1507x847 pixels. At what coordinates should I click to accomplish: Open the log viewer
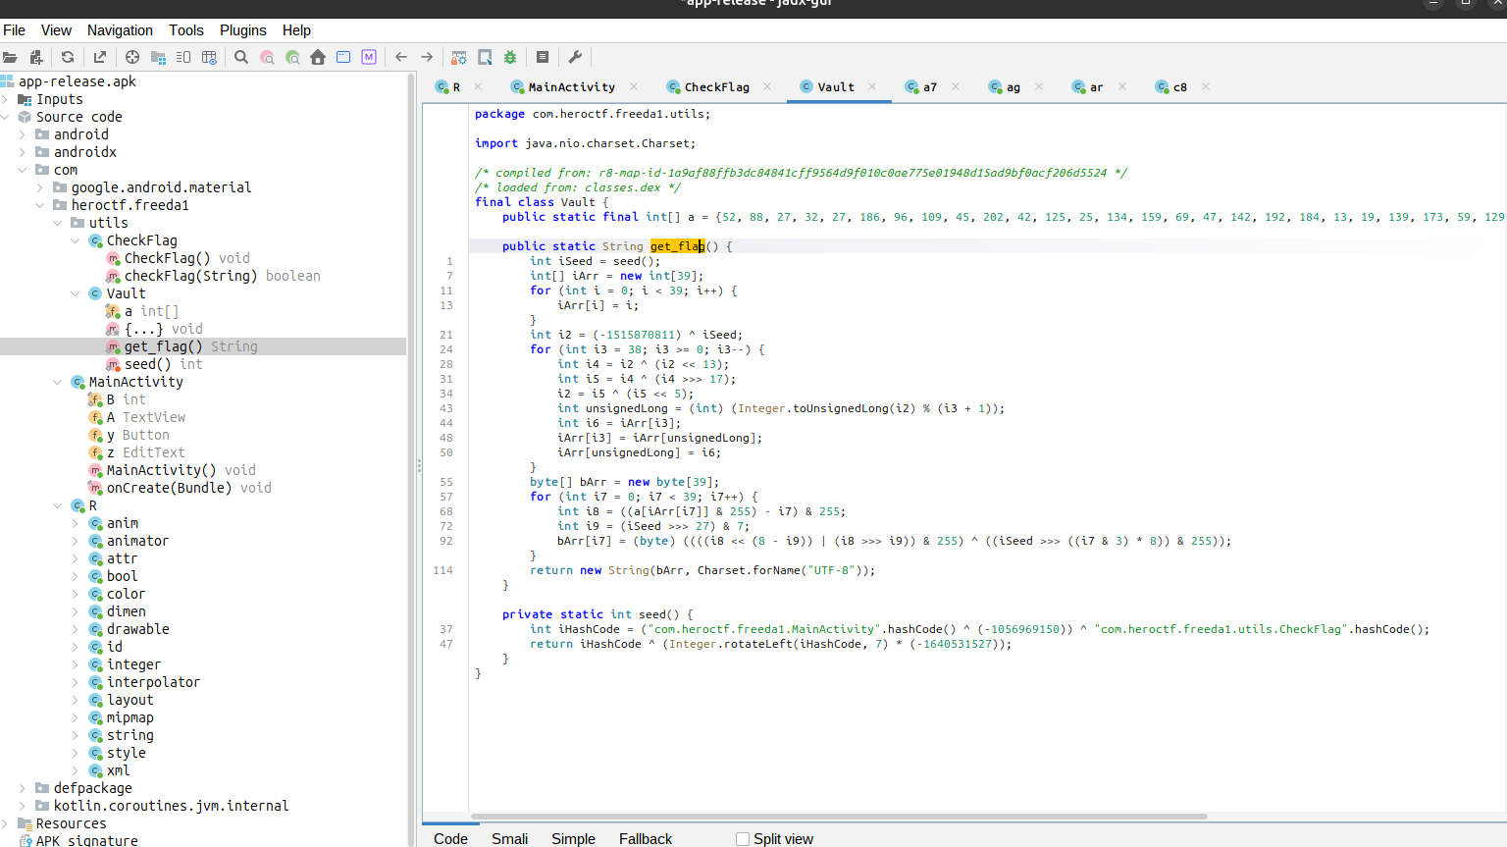[x=541, y=56]
